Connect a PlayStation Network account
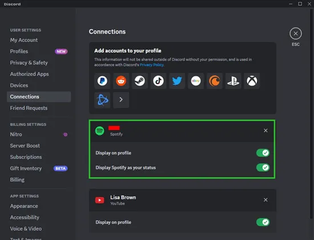This screenshot has height=240, width=314. click(234, 81)
